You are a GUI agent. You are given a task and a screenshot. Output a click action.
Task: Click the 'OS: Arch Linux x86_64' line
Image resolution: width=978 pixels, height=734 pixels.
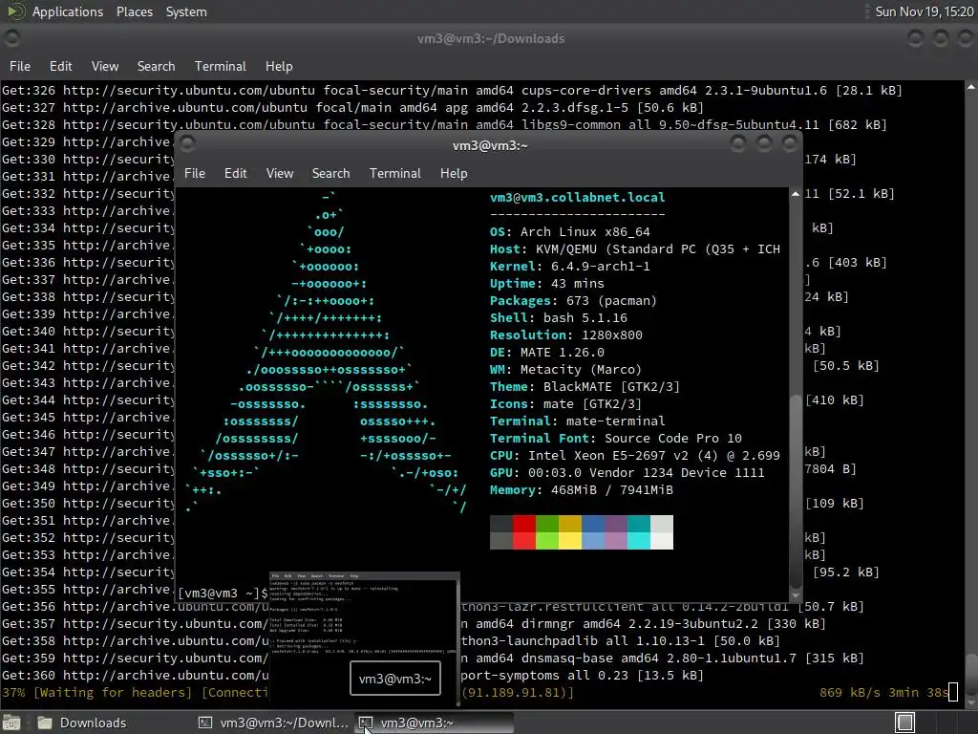[x=569, y=231]
